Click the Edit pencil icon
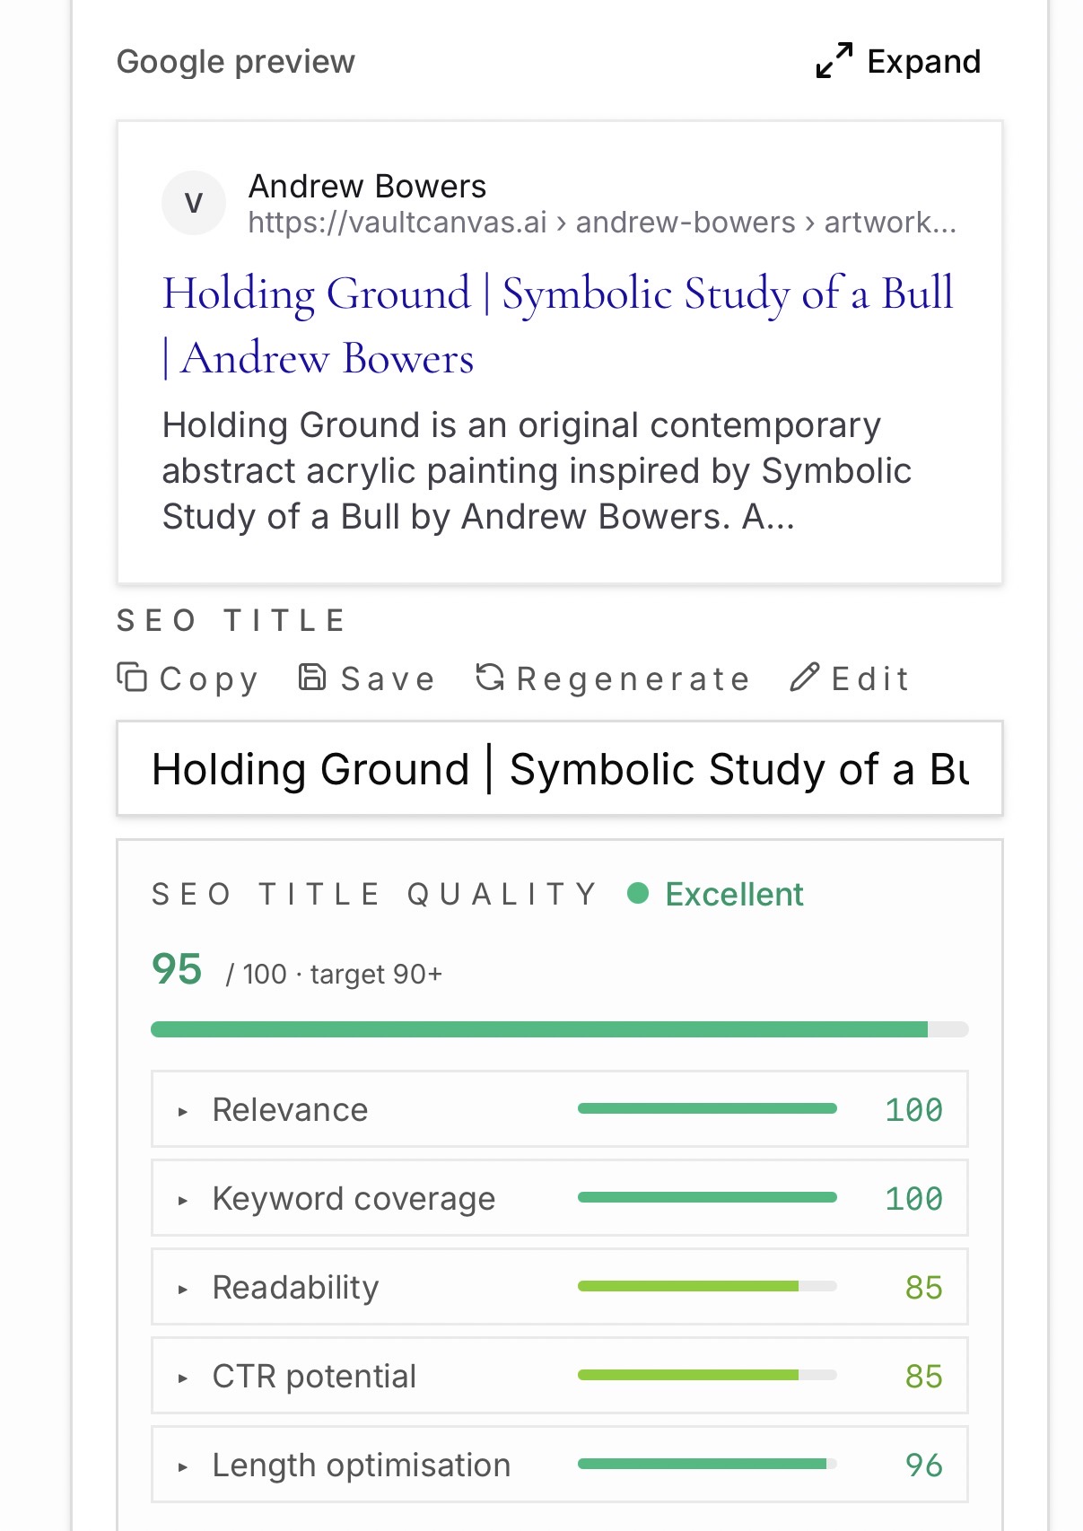Screen dimensions: 1083x1531 (x=805, y=677)
